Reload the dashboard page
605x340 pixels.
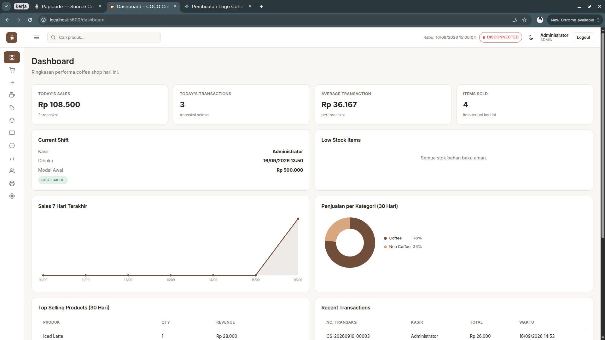coord(30,20)
